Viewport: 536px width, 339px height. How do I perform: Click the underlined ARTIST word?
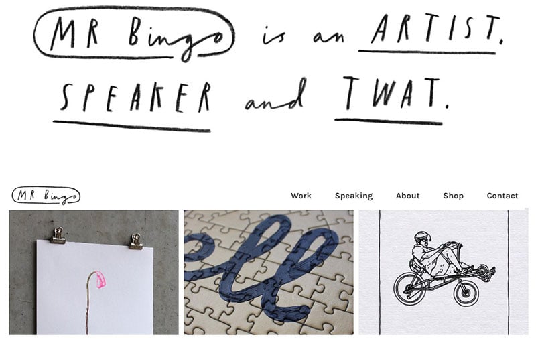pos(431,33)
